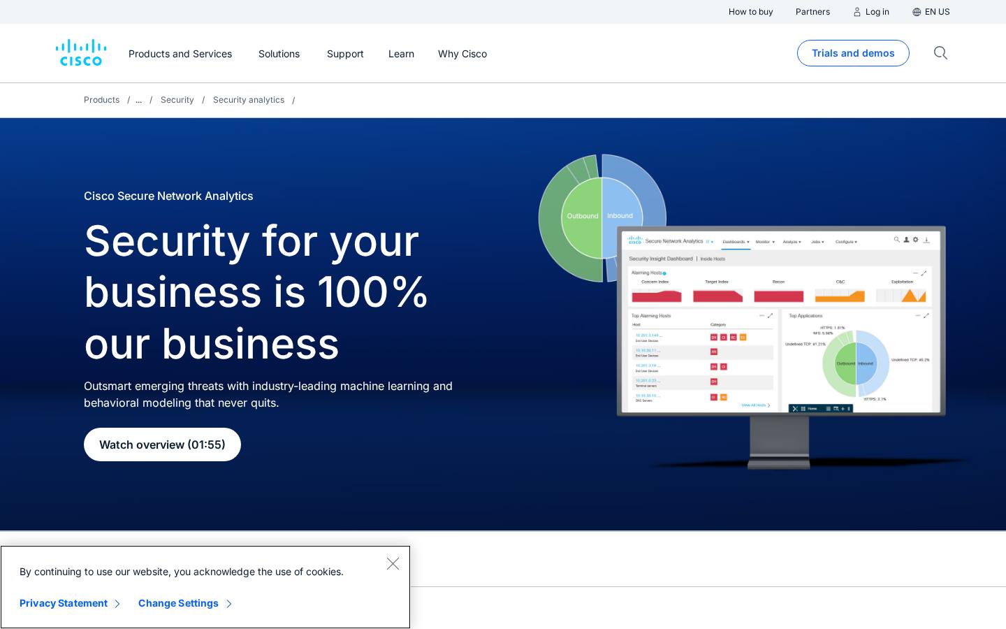Click the 'Outsmart emerging threats' paragraph
This screenshot has width=1006, height=629.
268,394
